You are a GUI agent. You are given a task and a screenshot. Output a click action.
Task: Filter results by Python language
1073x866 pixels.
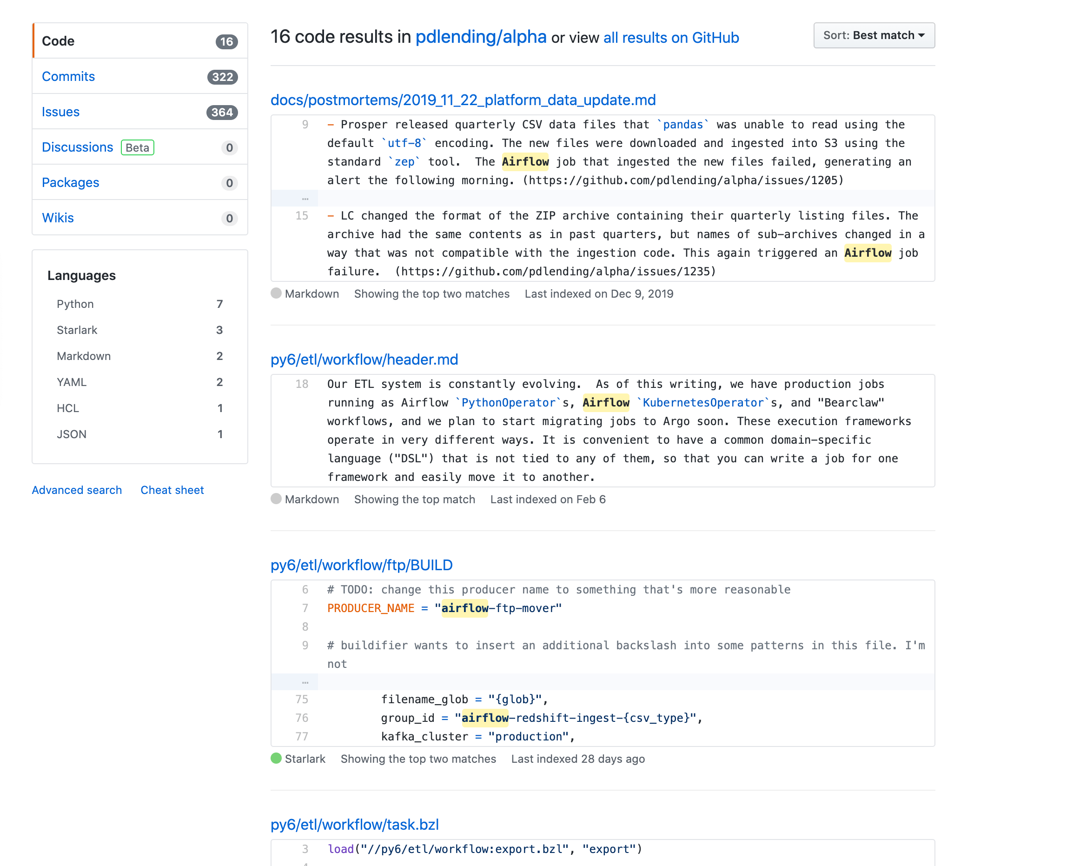140,304
